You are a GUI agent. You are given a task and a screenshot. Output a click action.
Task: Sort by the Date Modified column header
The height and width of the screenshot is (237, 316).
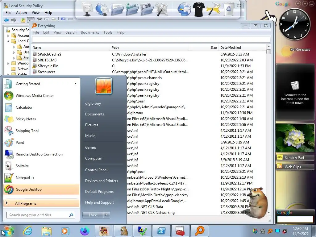(x=242, y=48)
